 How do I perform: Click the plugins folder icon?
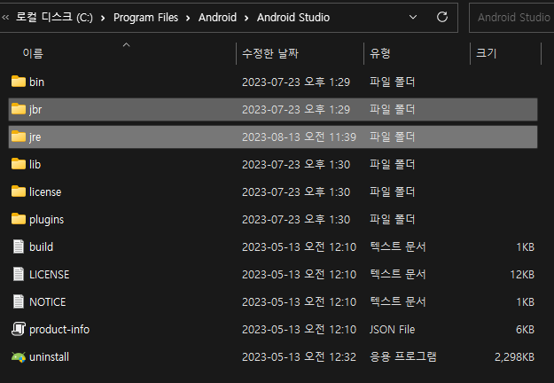click(19, 219)
